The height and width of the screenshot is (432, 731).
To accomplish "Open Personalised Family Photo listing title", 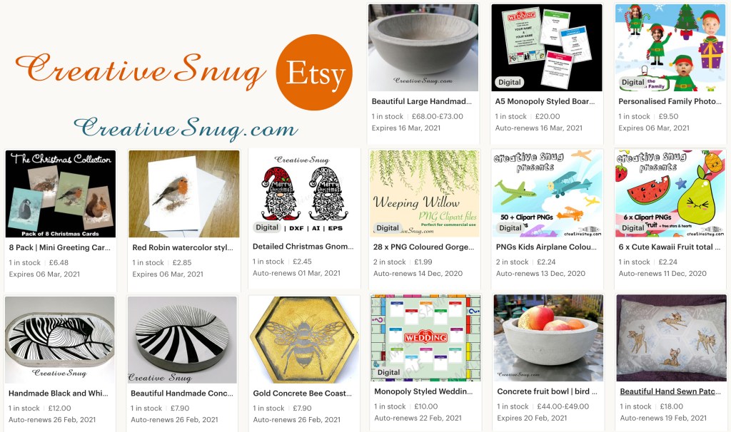I will (x=670, y=101).
